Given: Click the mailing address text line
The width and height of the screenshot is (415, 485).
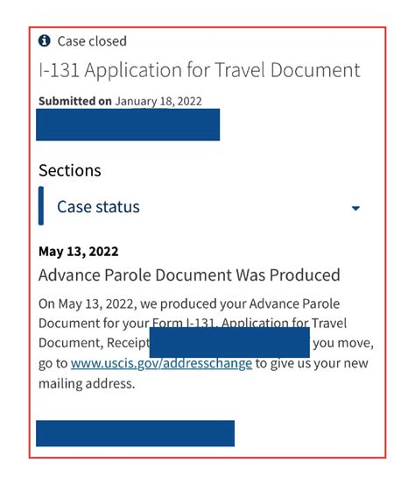Looking at the screenshot, I should (x=87, y=383).
